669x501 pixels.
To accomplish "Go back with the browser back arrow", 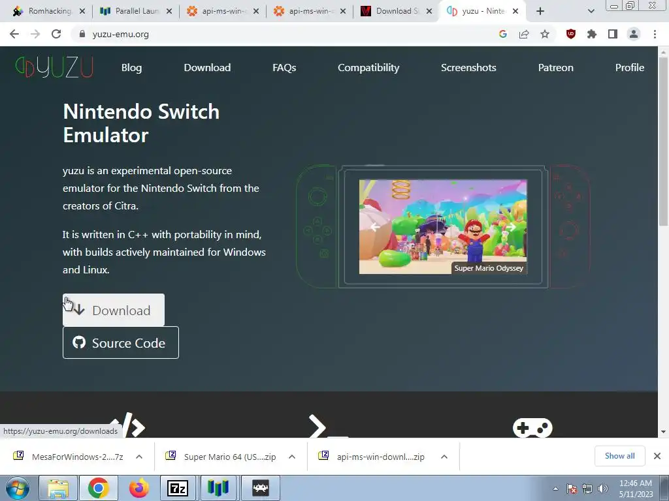I will (14, 34).
